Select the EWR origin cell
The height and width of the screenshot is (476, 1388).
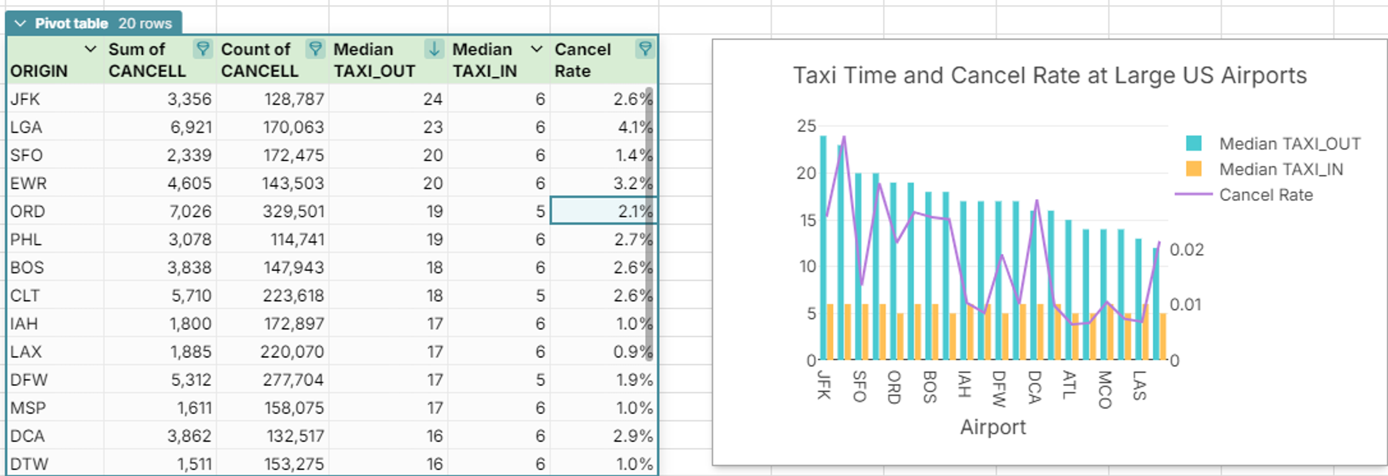(x=55, y=182)
